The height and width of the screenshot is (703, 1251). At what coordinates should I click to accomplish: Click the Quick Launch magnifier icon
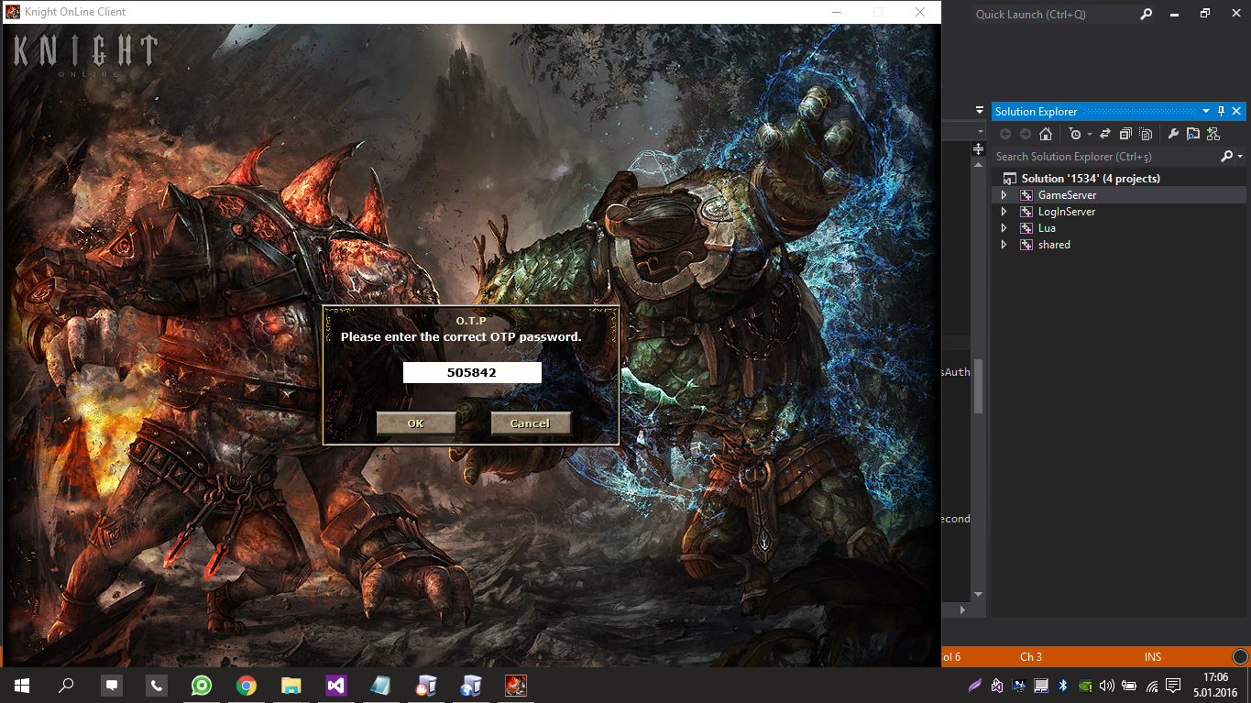(x=1147, y=15)
